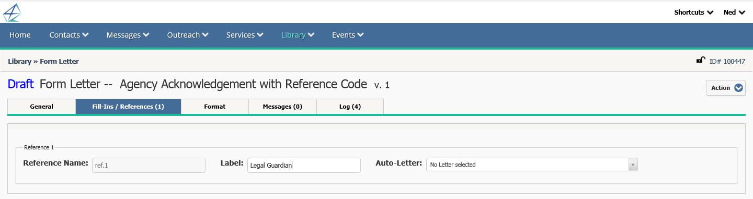
Task: Expand the Contacts menu
Action: (x=69, y=35)
